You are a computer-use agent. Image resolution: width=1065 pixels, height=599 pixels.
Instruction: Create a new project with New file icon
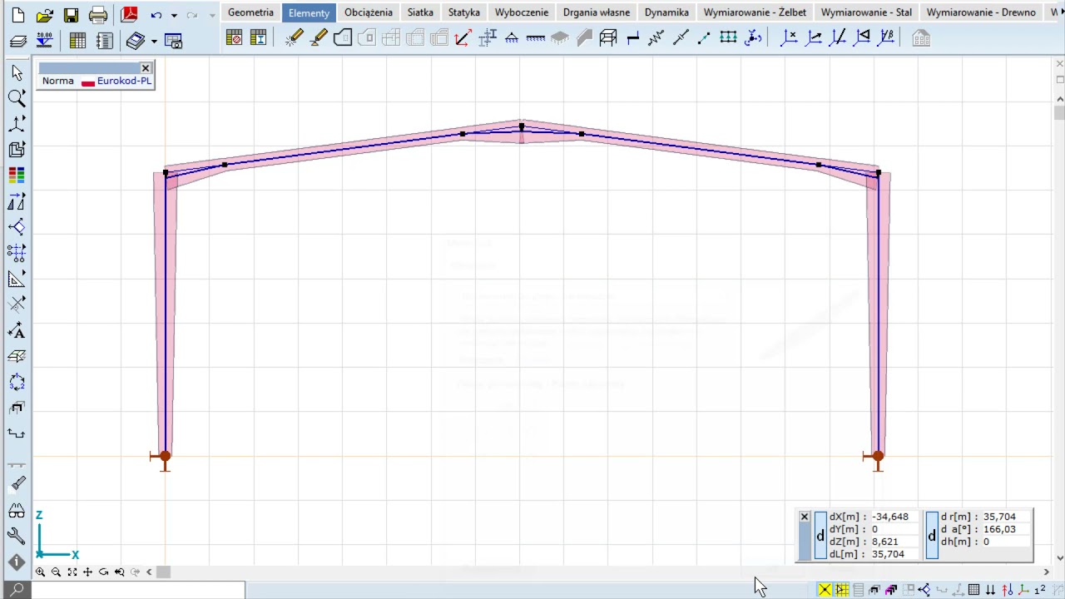pyautogui.click(x=17, y=14)
